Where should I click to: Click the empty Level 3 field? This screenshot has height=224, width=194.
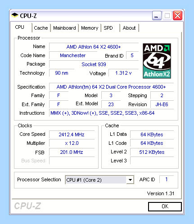pos(152,161)
